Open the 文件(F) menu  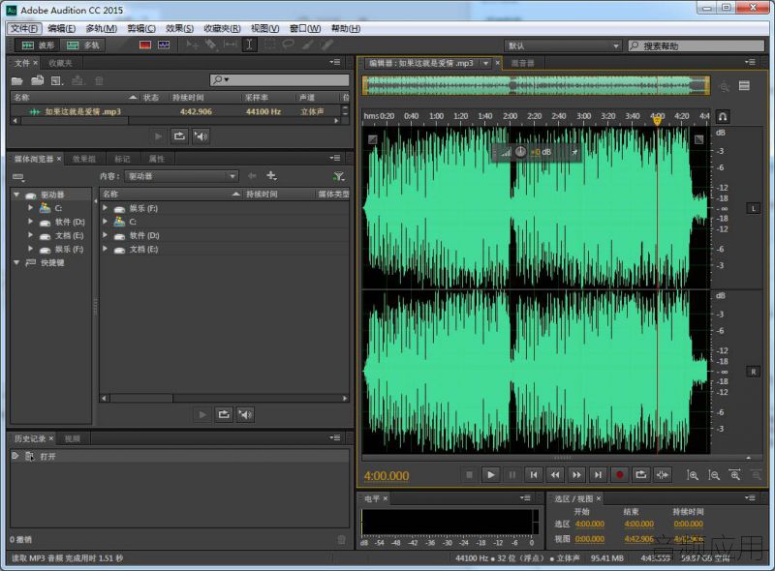pos(25,28)
